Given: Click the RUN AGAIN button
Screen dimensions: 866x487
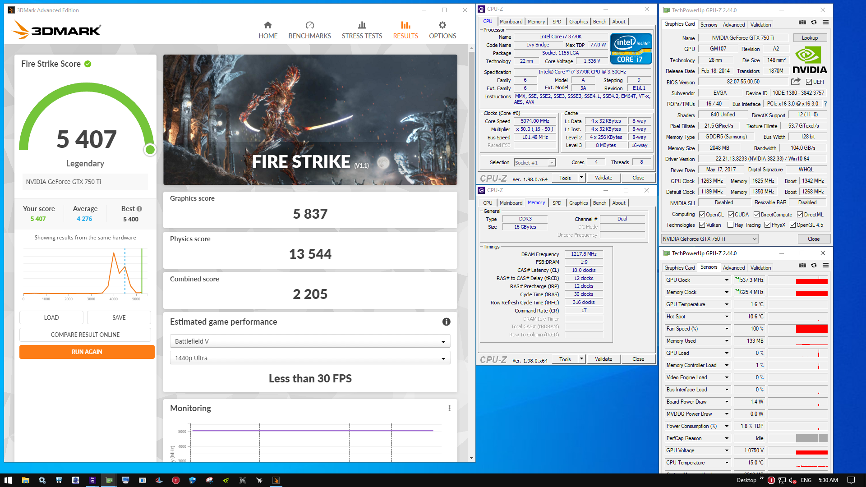Looking at the screenshot, I should click(x=87, y=352).
